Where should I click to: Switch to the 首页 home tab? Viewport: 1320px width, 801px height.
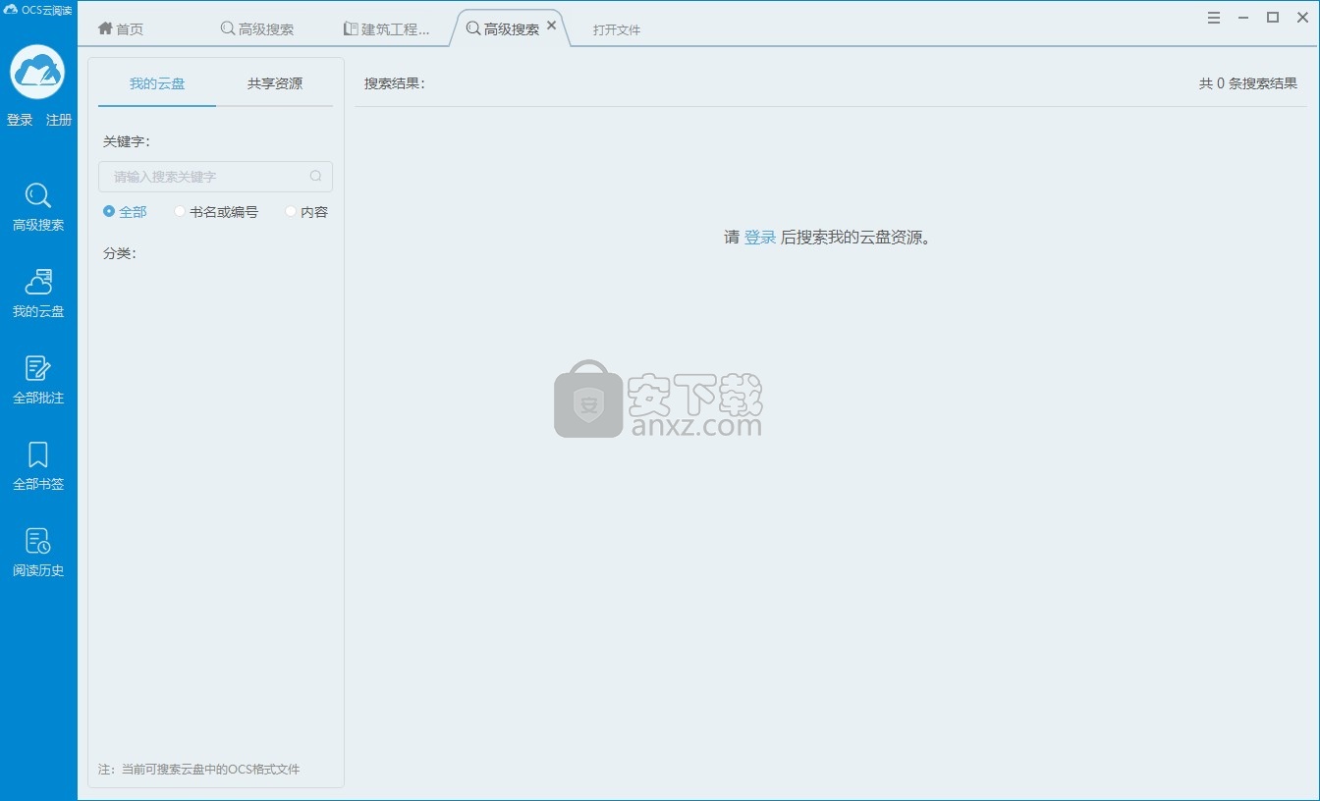121,29
